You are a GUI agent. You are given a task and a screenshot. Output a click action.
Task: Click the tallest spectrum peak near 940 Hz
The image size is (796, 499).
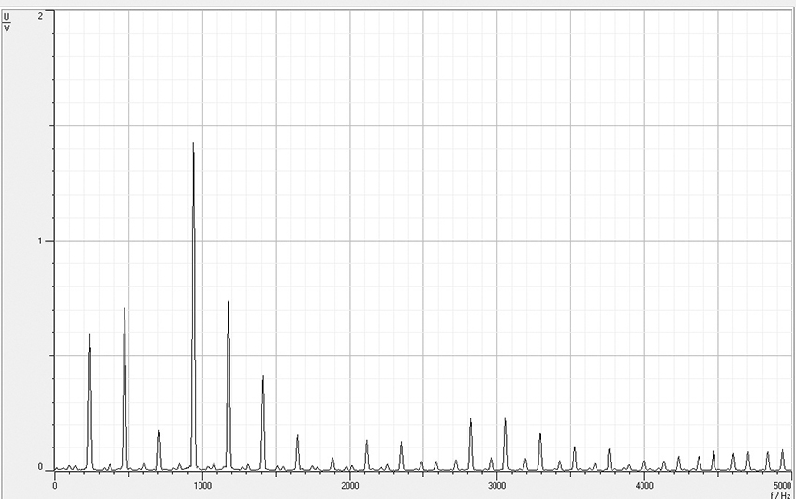click(x=193, y=146)
